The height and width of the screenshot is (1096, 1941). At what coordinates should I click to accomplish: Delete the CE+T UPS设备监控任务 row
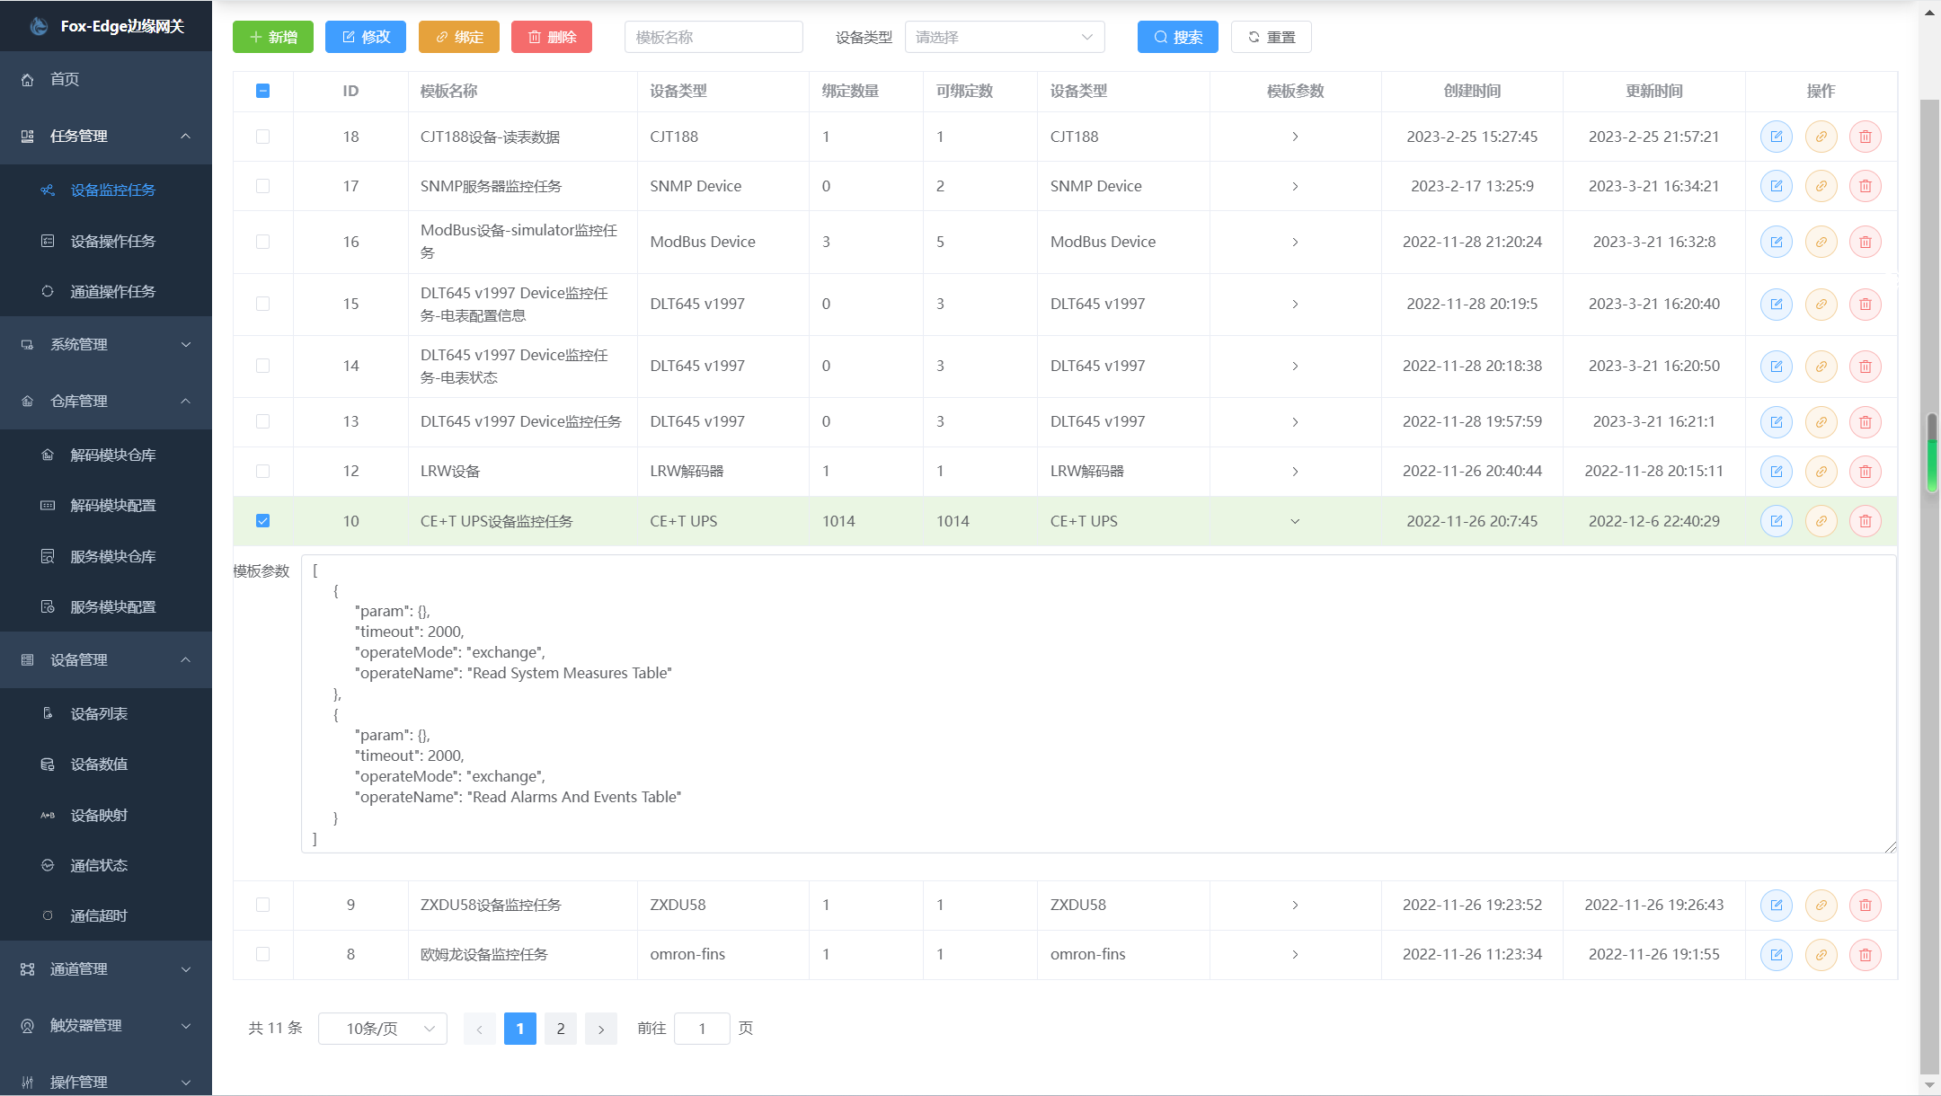point(1866,521)
